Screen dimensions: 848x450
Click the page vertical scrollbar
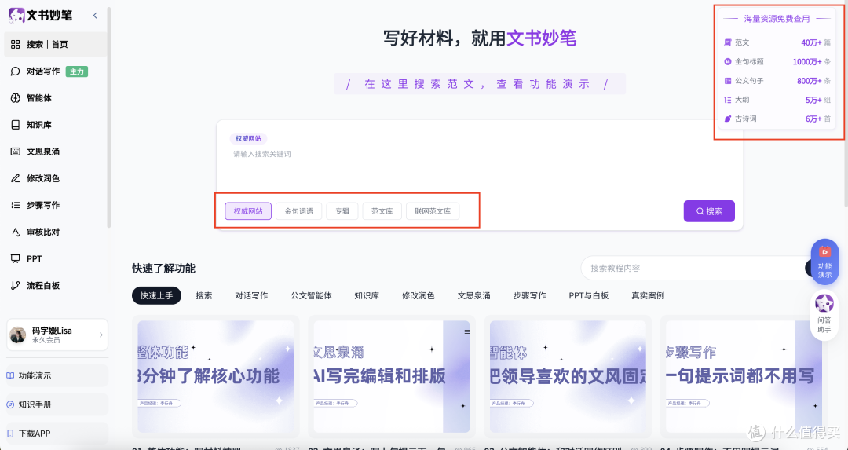(x=846, y=103)
